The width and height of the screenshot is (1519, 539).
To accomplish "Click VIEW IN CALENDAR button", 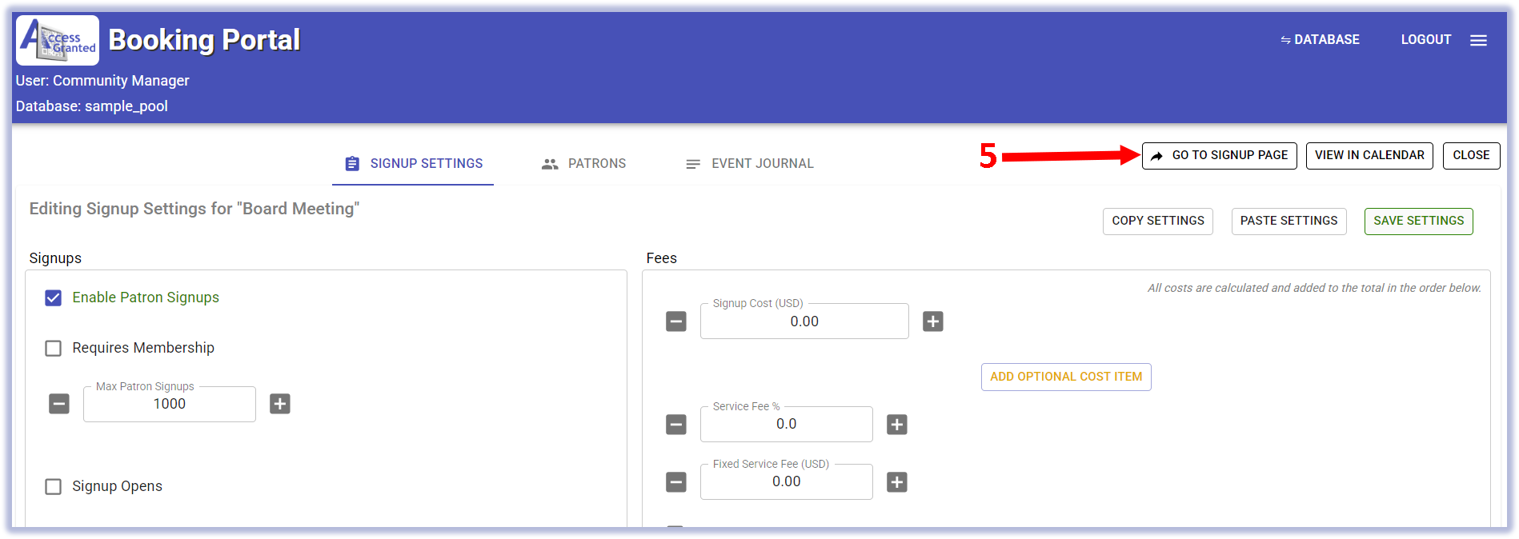I will [x=1369, y=156].
